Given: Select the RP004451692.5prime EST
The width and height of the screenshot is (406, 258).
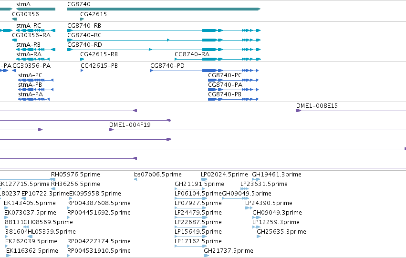Looking at the screenshot, I should 69,217.
